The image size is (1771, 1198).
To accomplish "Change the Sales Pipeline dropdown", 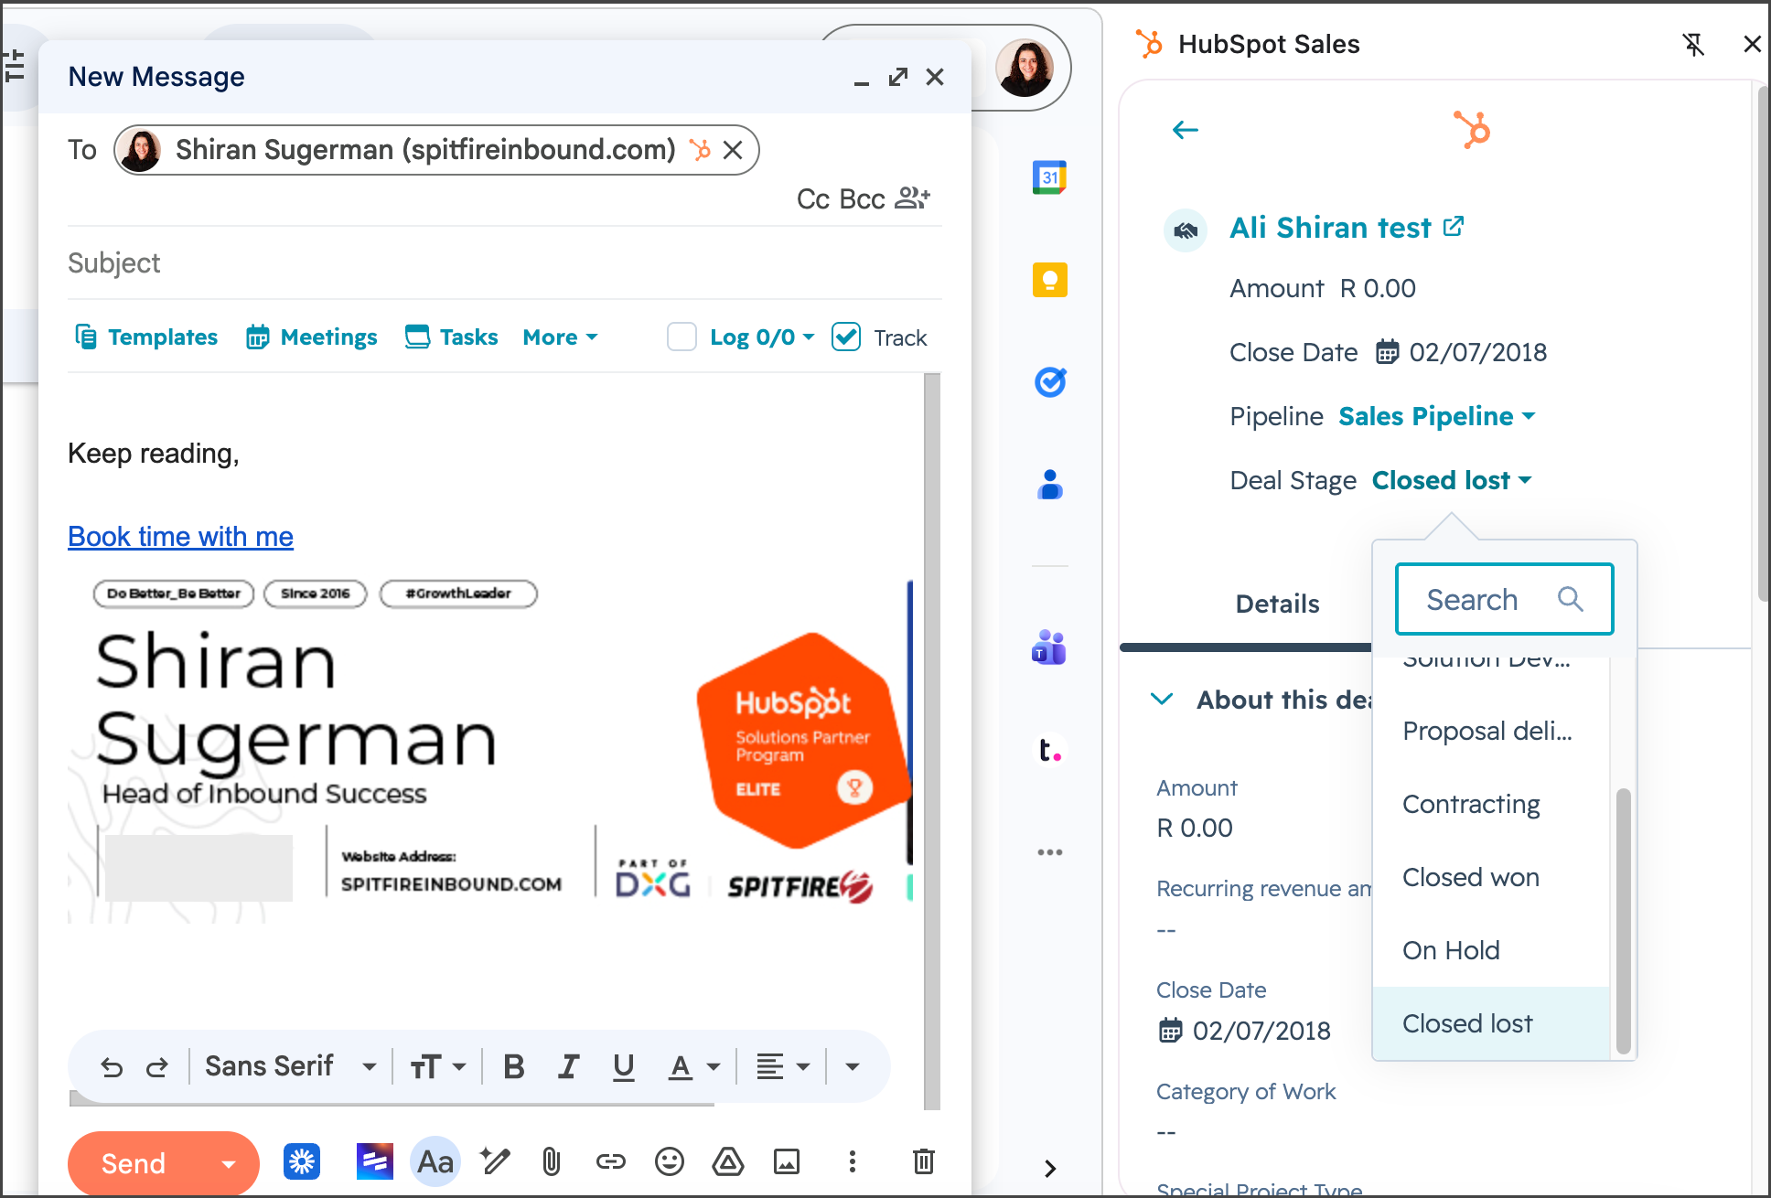I will 1436,416.
